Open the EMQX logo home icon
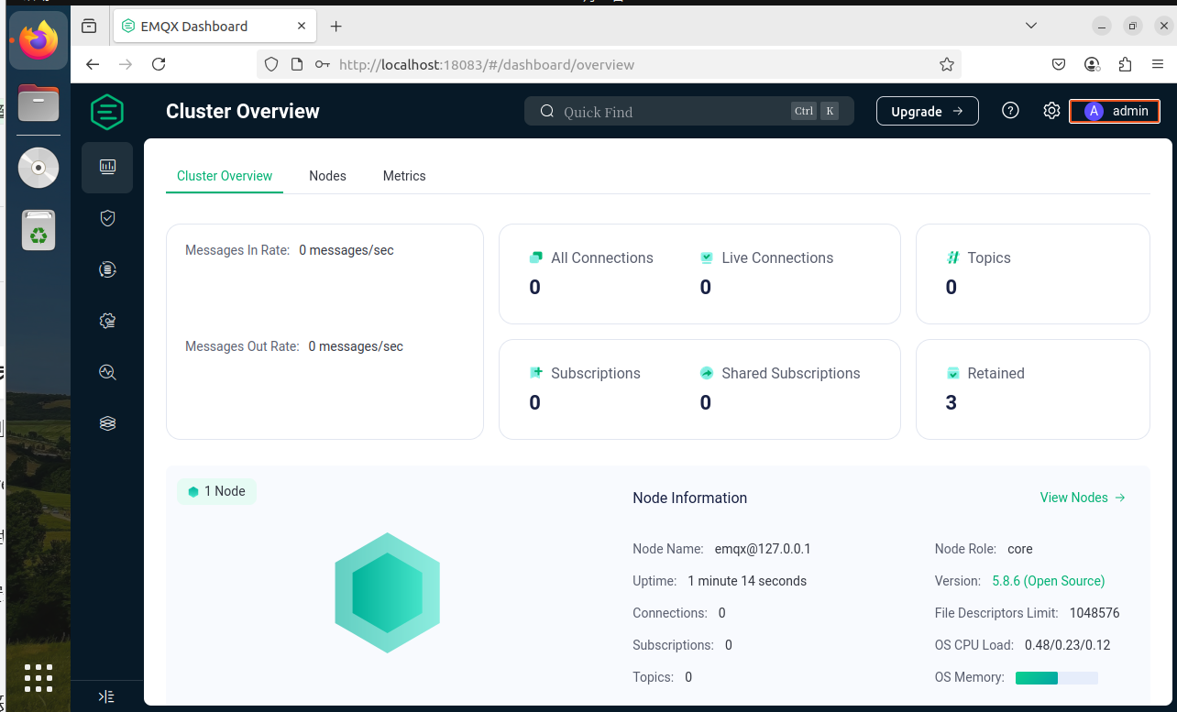Viewport: 1177px width, 712px height. click(x=107, y=112)
